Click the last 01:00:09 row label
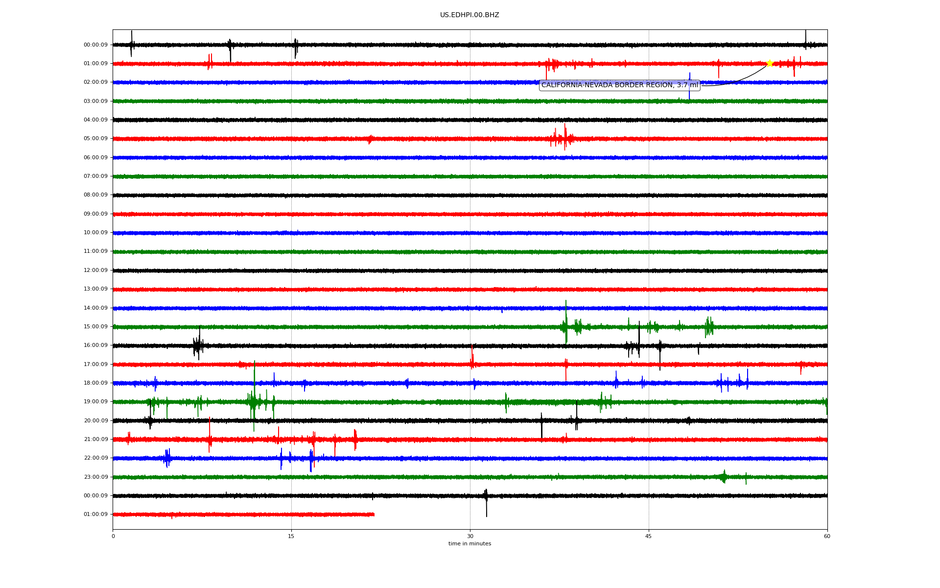This screenshot has height=588, width=940. 95,514
